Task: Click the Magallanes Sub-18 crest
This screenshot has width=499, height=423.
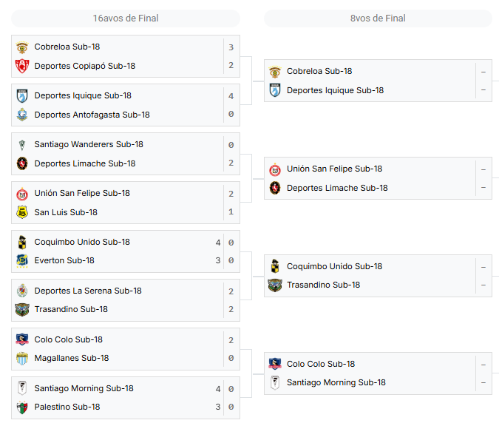Action: (22, 359)
